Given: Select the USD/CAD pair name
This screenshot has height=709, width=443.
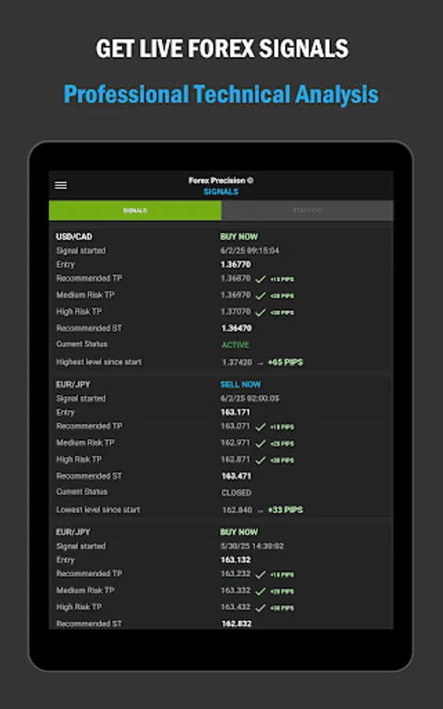Looking at the screenshot, I should pyautogui.click(x=74, y=236).
